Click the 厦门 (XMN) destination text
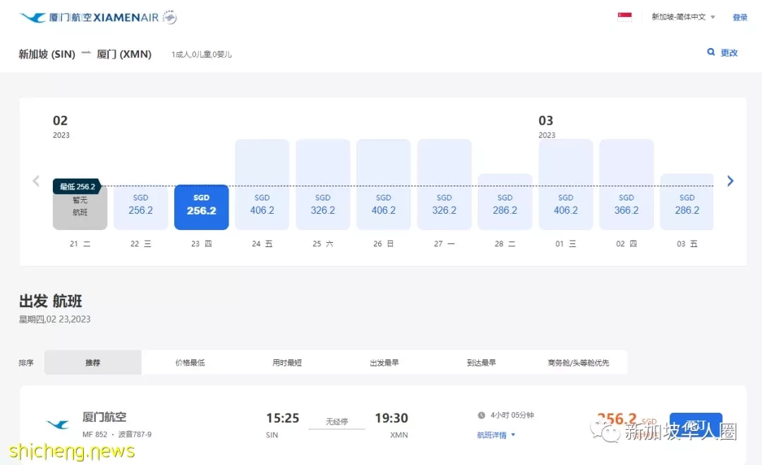 124,54
